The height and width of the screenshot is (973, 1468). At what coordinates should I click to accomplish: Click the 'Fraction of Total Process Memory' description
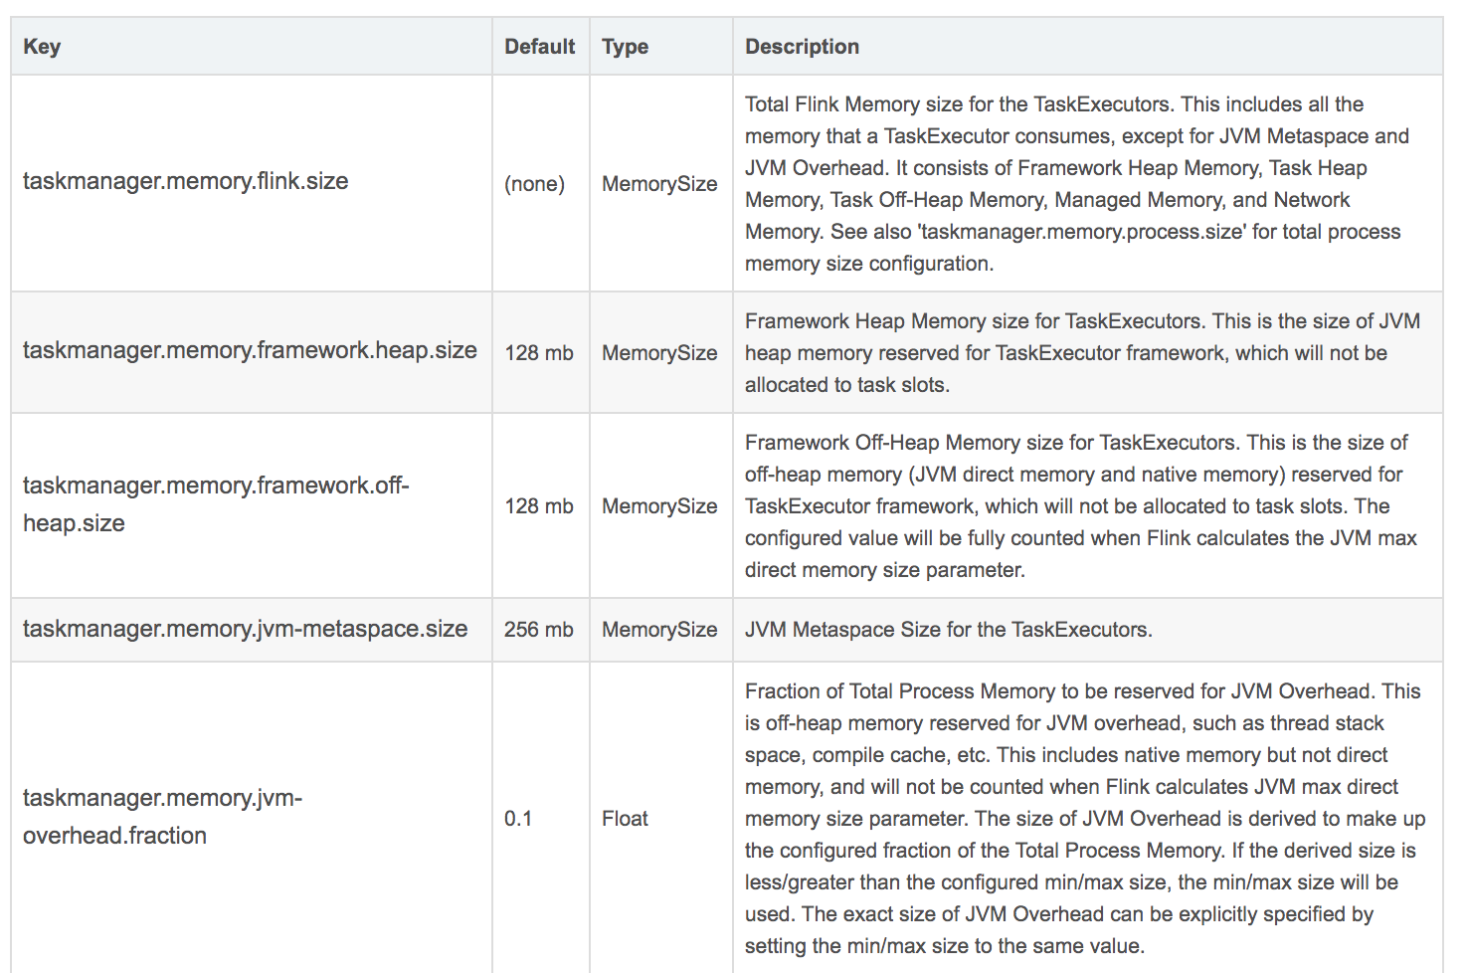(x=1085, y=819)
